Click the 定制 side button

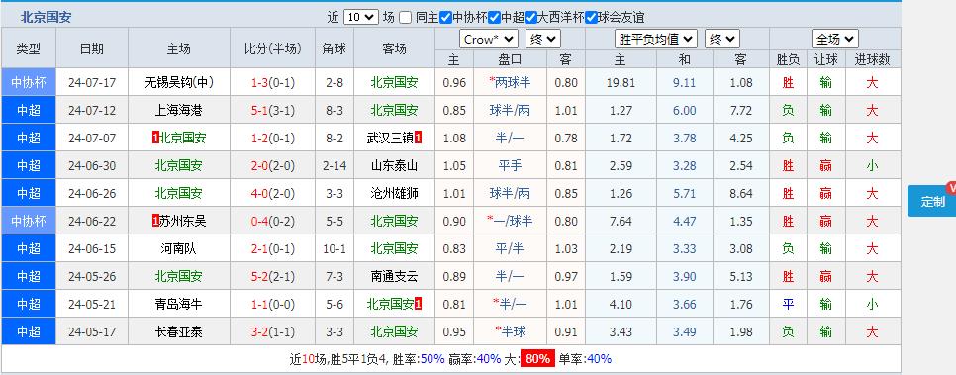coord(931,201)
